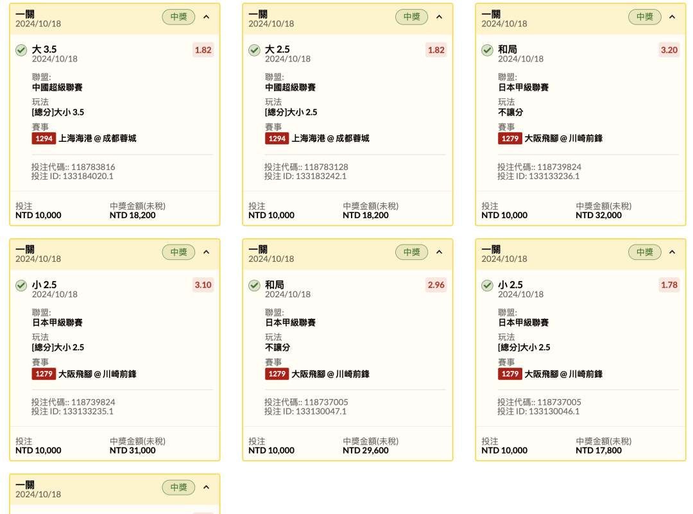Click the red 1279 badge in the 3.20 odds card
This screenshot has height=514, width=693.
(x=509, y=139)
